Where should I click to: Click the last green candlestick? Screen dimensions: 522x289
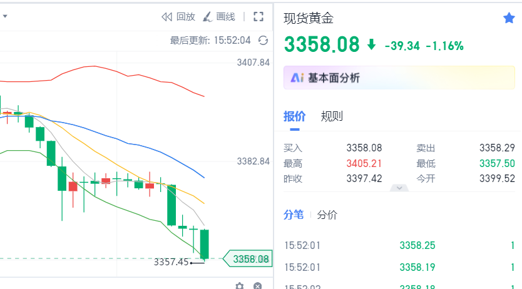(x=205, y=244)
